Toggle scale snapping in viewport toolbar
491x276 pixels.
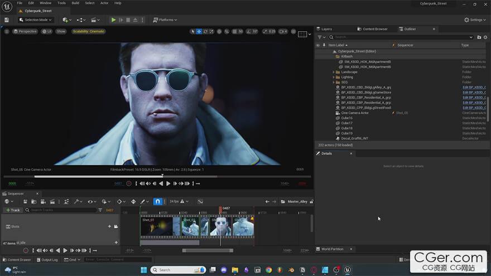[265, 31]
